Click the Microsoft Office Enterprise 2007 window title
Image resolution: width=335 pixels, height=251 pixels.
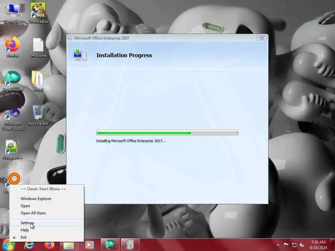click(102, 38)
